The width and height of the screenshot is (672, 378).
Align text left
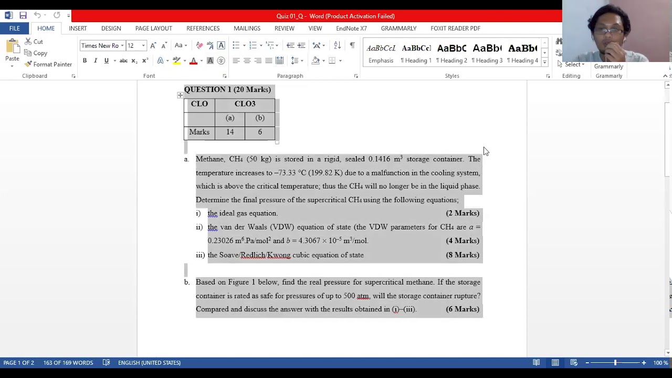236,61
